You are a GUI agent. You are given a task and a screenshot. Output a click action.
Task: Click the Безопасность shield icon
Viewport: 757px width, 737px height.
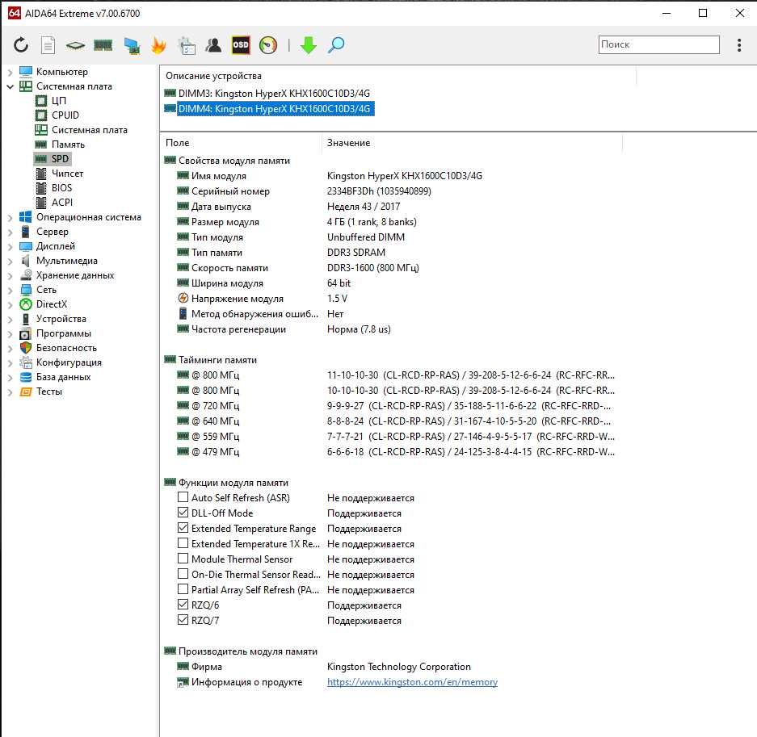click(x=26, y=348)
